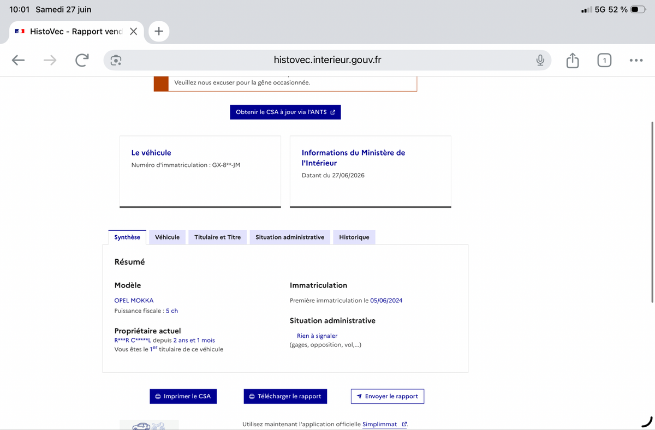Show the Historique tab
The image size is (655, 430).
tap(354, 237)
